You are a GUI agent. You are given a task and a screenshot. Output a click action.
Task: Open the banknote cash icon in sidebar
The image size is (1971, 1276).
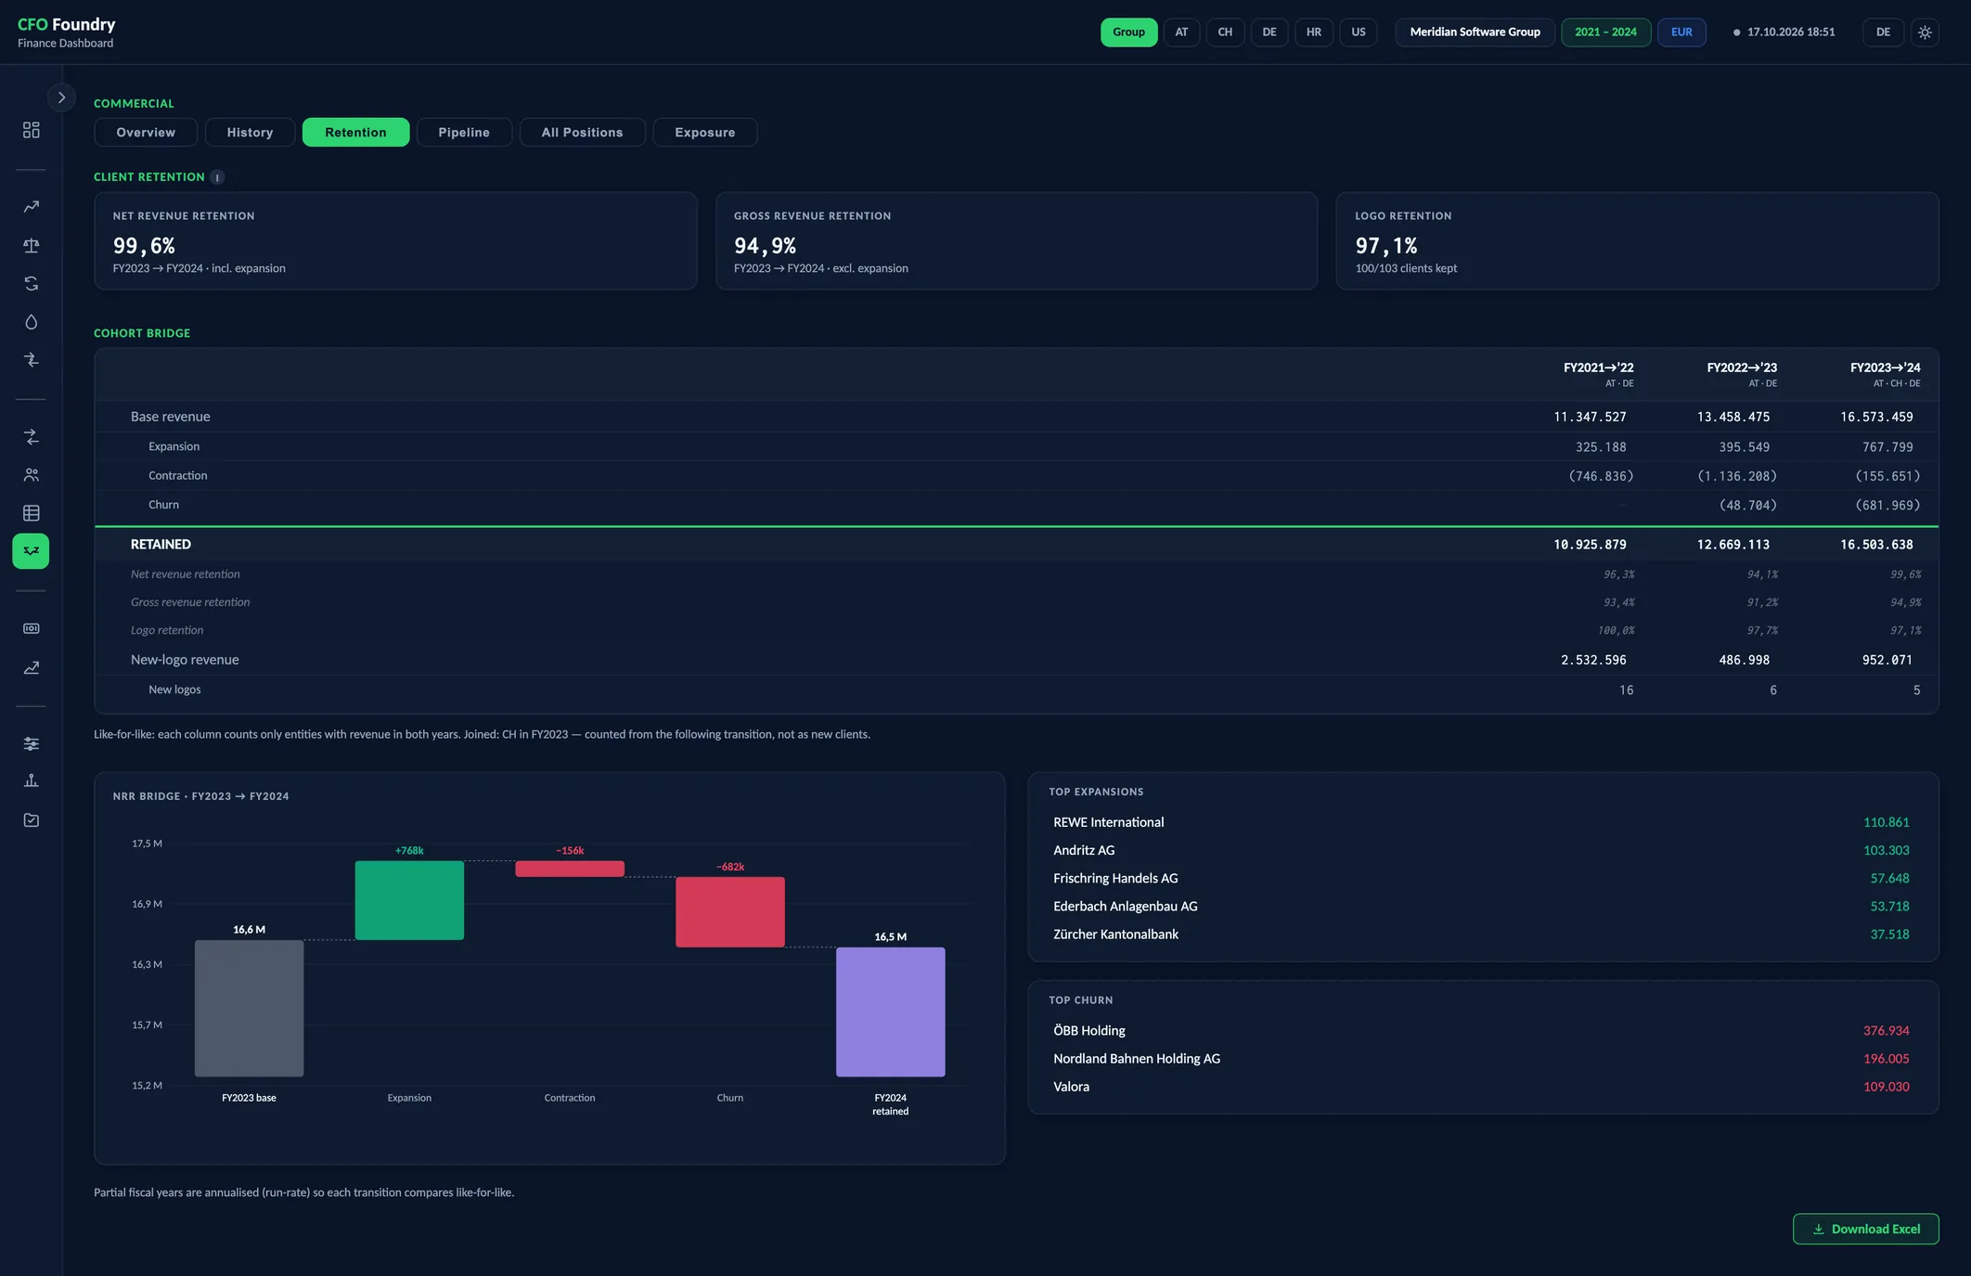(31, 629)
